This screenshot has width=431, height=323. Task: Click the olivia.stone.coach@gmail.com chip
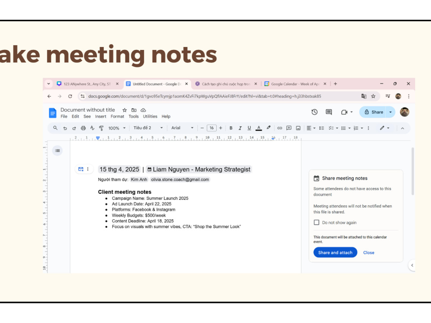tap(180, 180)
